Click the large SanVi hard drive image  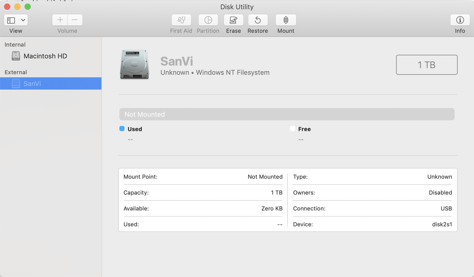[135, 65]
